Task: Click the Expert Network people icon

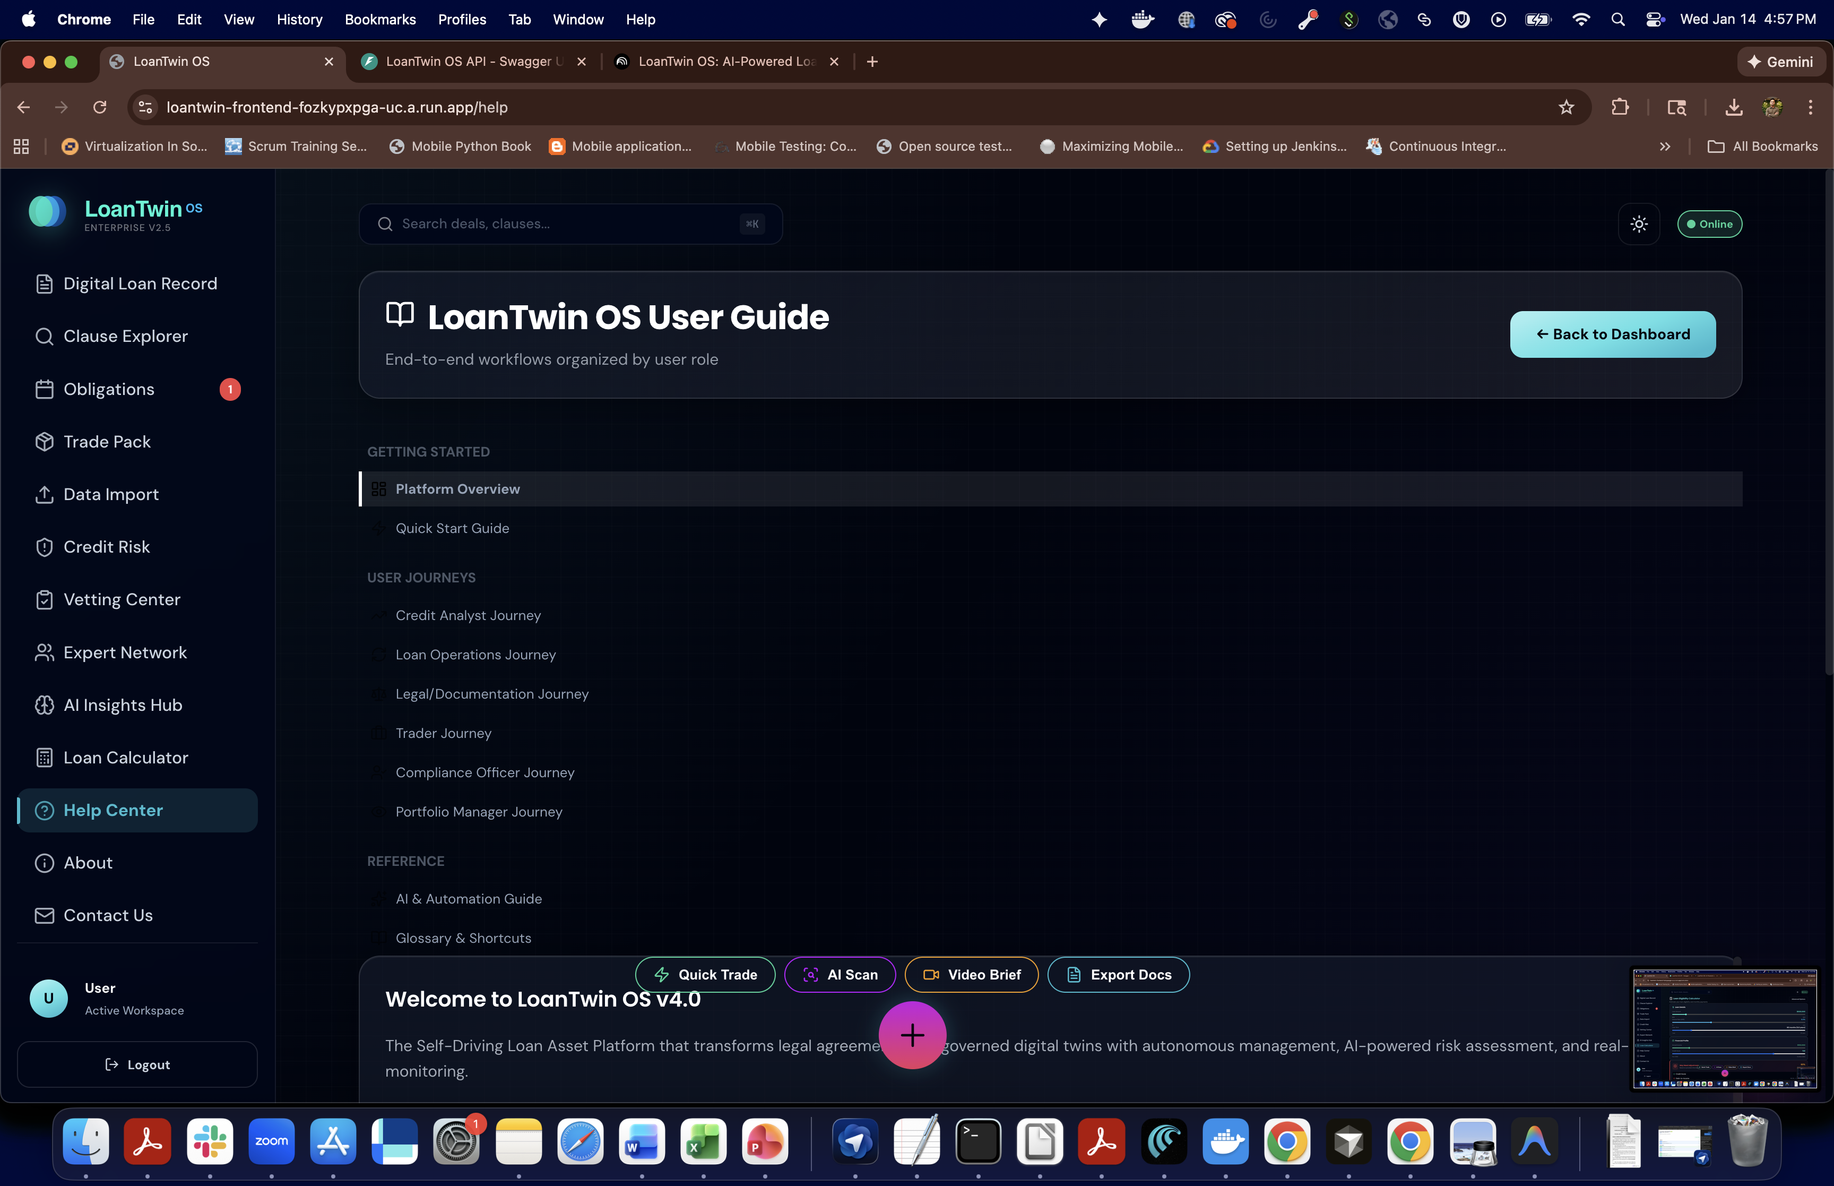Action: pyautogui.click(x=44, y=652)
